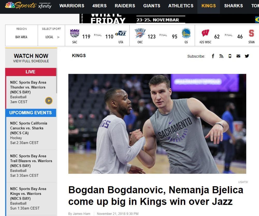Click the article photo of Kings players
The image size is (259, 216).
click(x=157, y=124)
